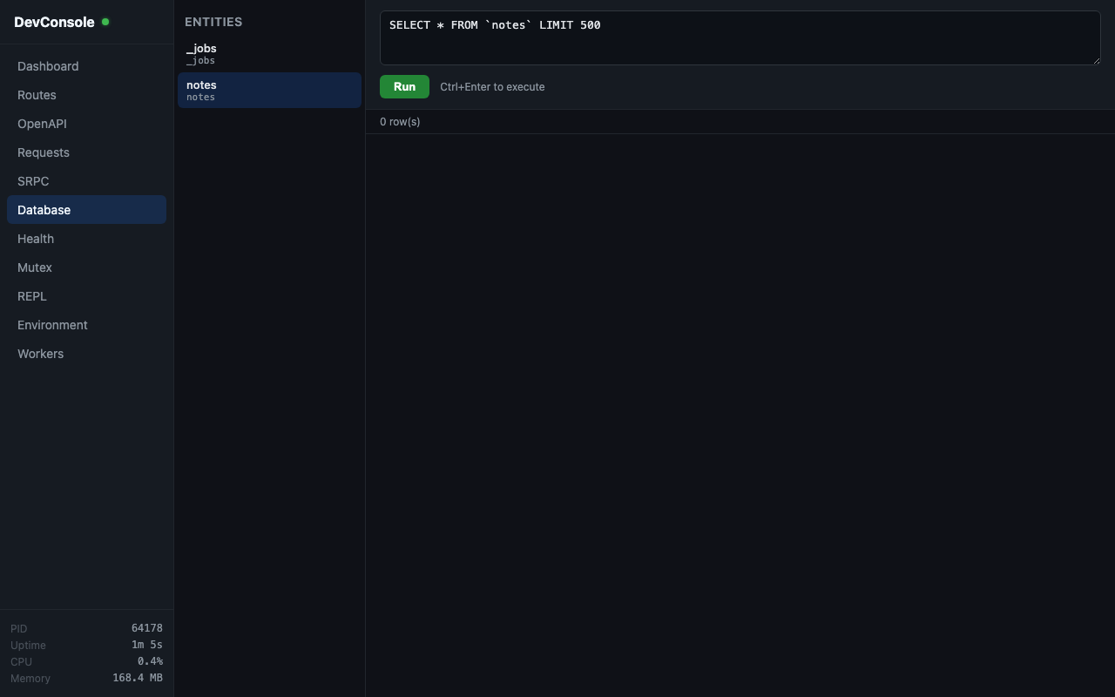Open the OpenAPI section
Viewport: 1115px width, 697px height.
pyautogui.click(x=42, y=124)
